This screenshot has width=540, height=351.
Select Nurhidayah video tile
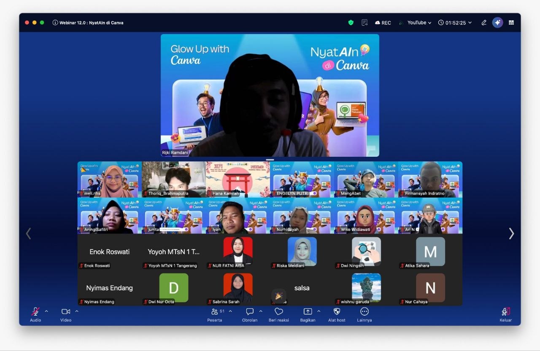[x=302, y=216]
